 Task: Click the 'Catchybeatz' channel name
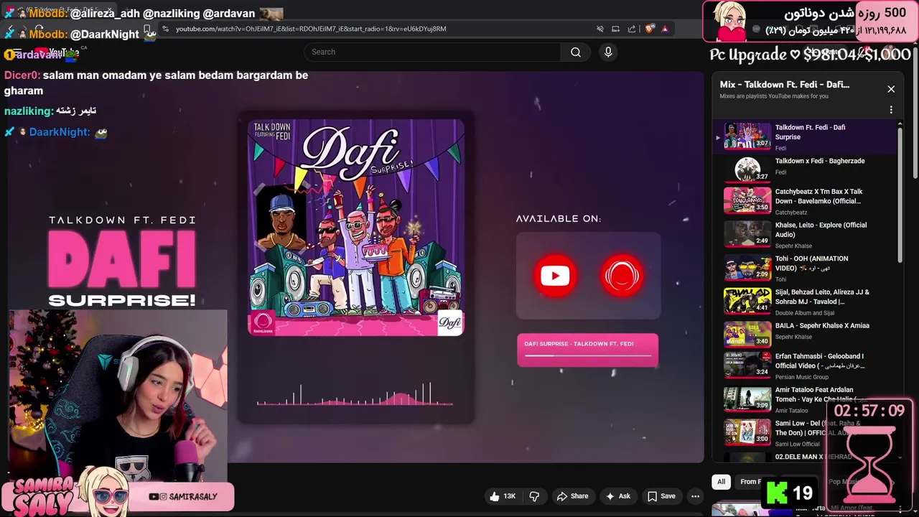point(791,213)
